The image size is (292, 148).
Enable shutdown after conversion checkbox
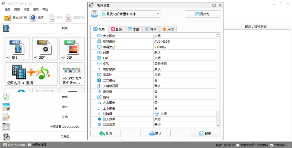coord(238,145)
